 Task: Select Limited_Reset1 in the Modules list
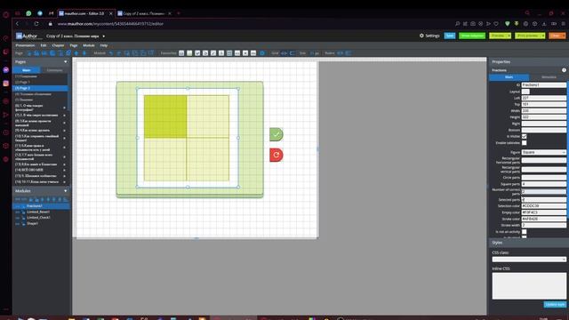(38, 212)
